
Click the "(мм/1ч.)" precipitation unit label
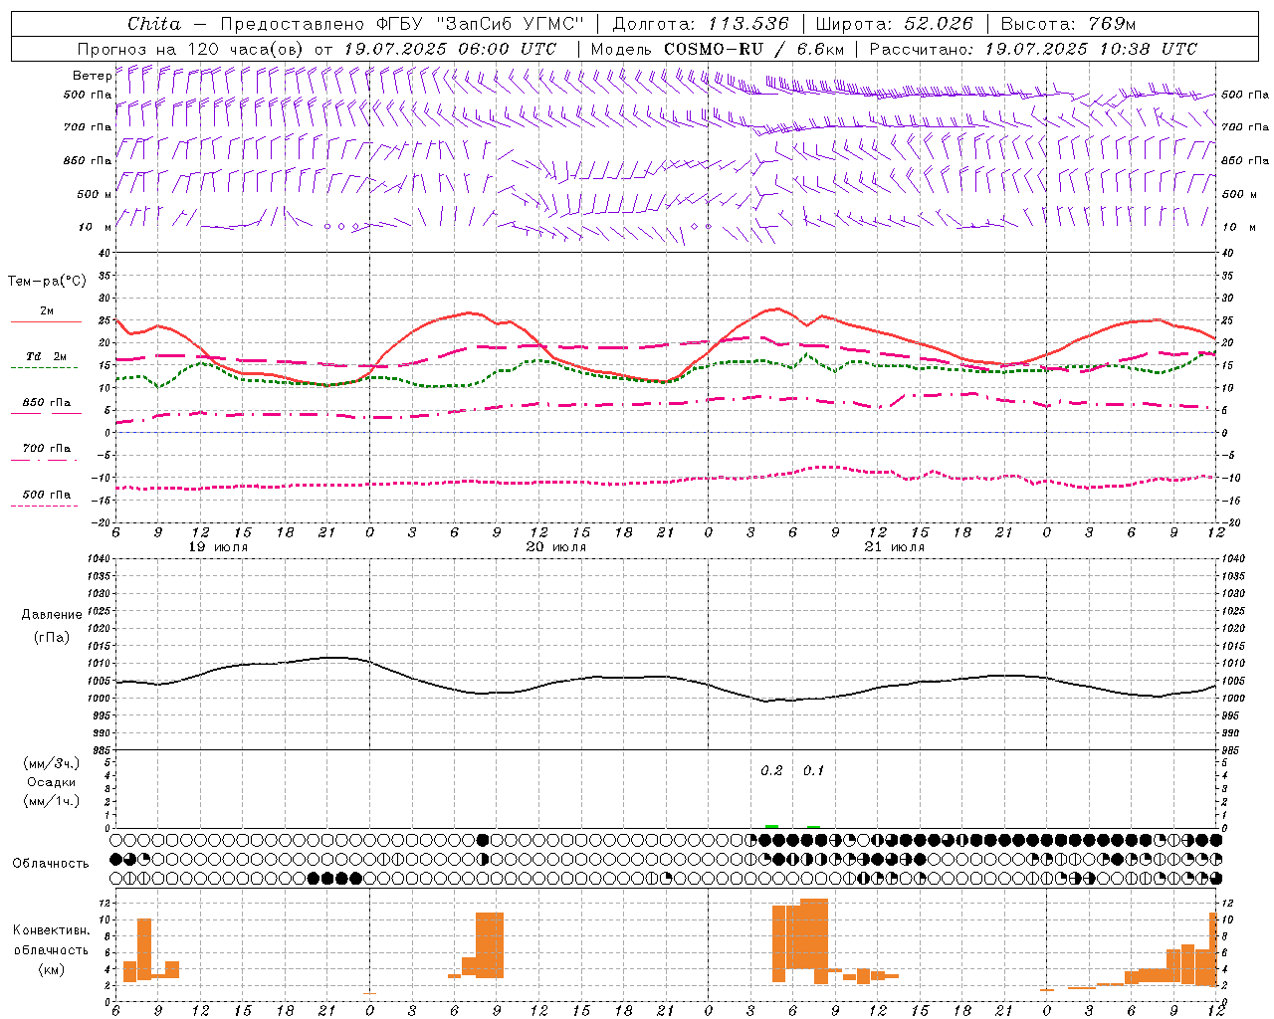tap(52, 801)
